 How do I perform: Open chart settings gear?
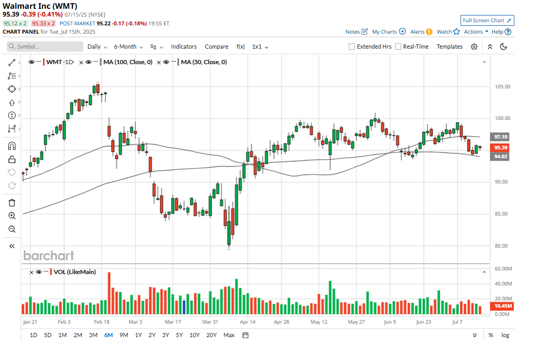coord(474,47)
